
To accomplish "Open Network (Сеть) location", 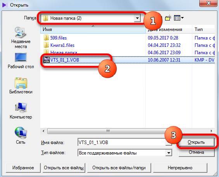I will (21, 136).
